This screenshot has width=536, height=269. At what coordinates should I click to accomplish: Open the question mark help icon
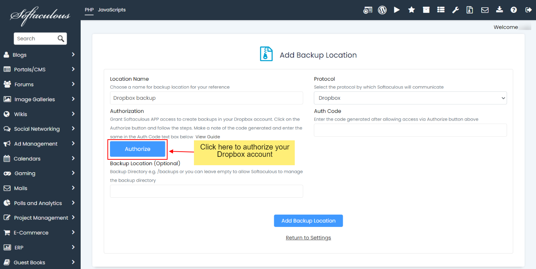point(514,10)
